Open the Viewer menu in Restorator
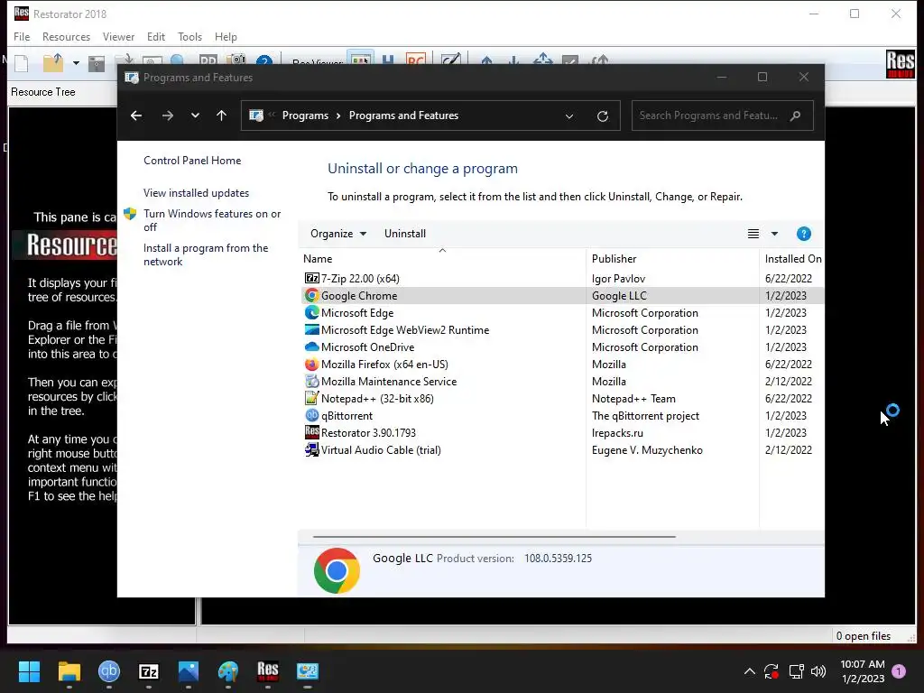The height and width of the screenshot is (693, 924). (x=118, y=36)
